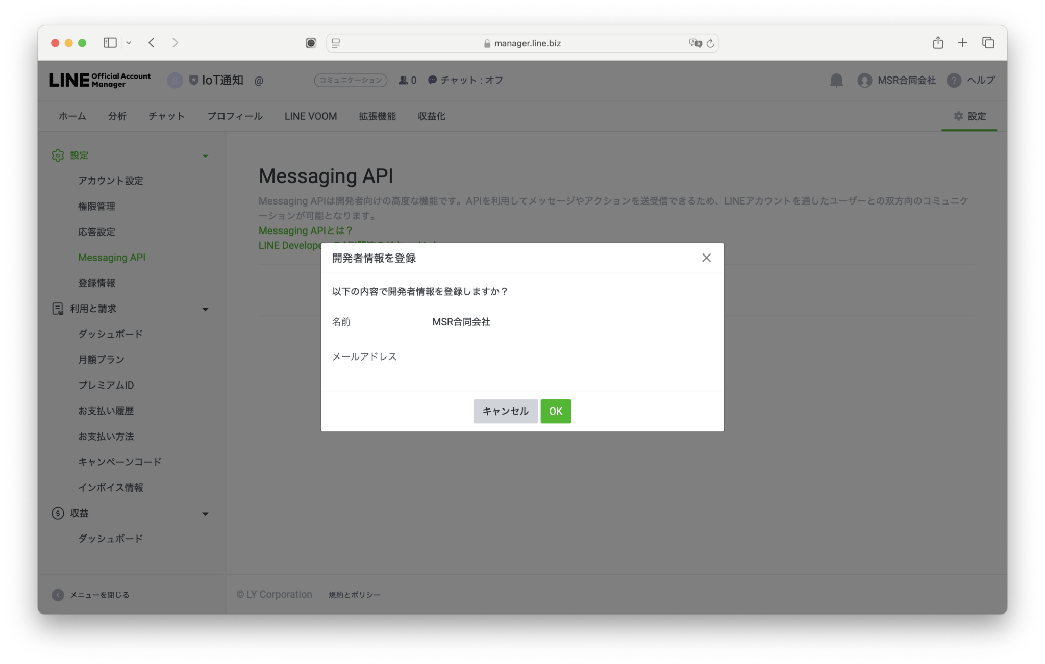Expand the 設定 section chevron
This screenshot has height=664, width=1045.
[206, 155]
